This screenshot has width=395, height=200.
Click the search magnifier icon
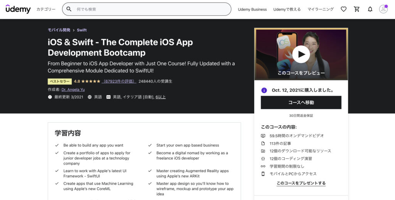pyautogui.click(x=69, y=9)
